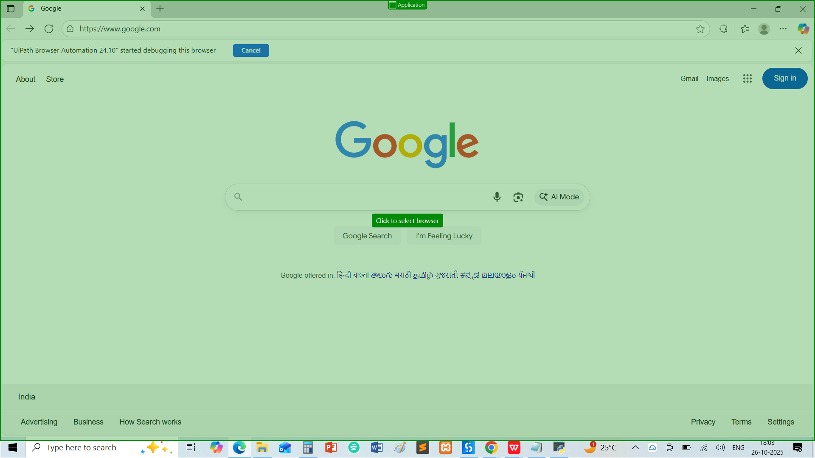Open a new browser tab
Screen dimensions: 815x458
[x=160, y=8]
